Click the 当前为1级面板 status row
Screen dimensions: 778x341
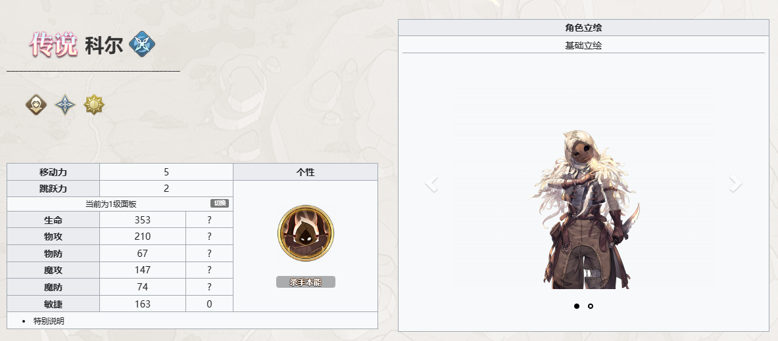pos(120,204)
